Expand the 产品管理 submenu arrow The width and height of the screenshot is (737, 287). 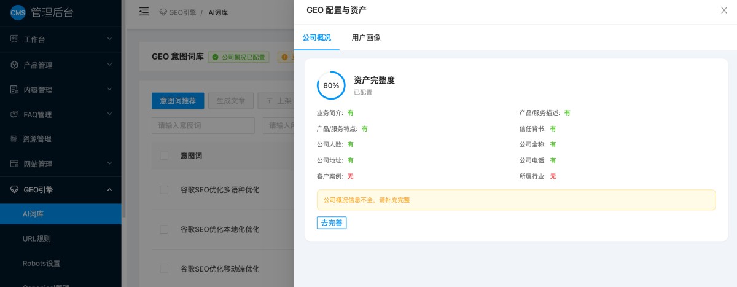[x=109, y=64]
